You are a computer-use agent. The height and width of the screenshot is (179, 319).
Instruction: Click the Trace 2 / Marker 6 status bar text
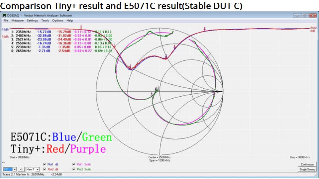click(32, 175)
